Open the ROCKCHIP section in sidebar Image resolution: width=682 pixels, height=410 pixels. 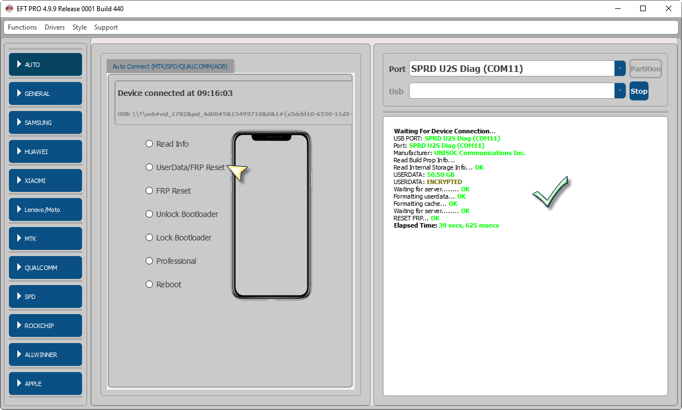tap(45, 326)
